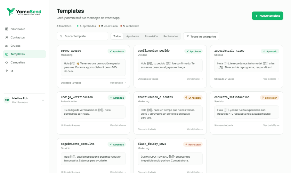Open Ver detalle for confirmacion_pedido
The image size is (291, 173).
coord(195,79)
